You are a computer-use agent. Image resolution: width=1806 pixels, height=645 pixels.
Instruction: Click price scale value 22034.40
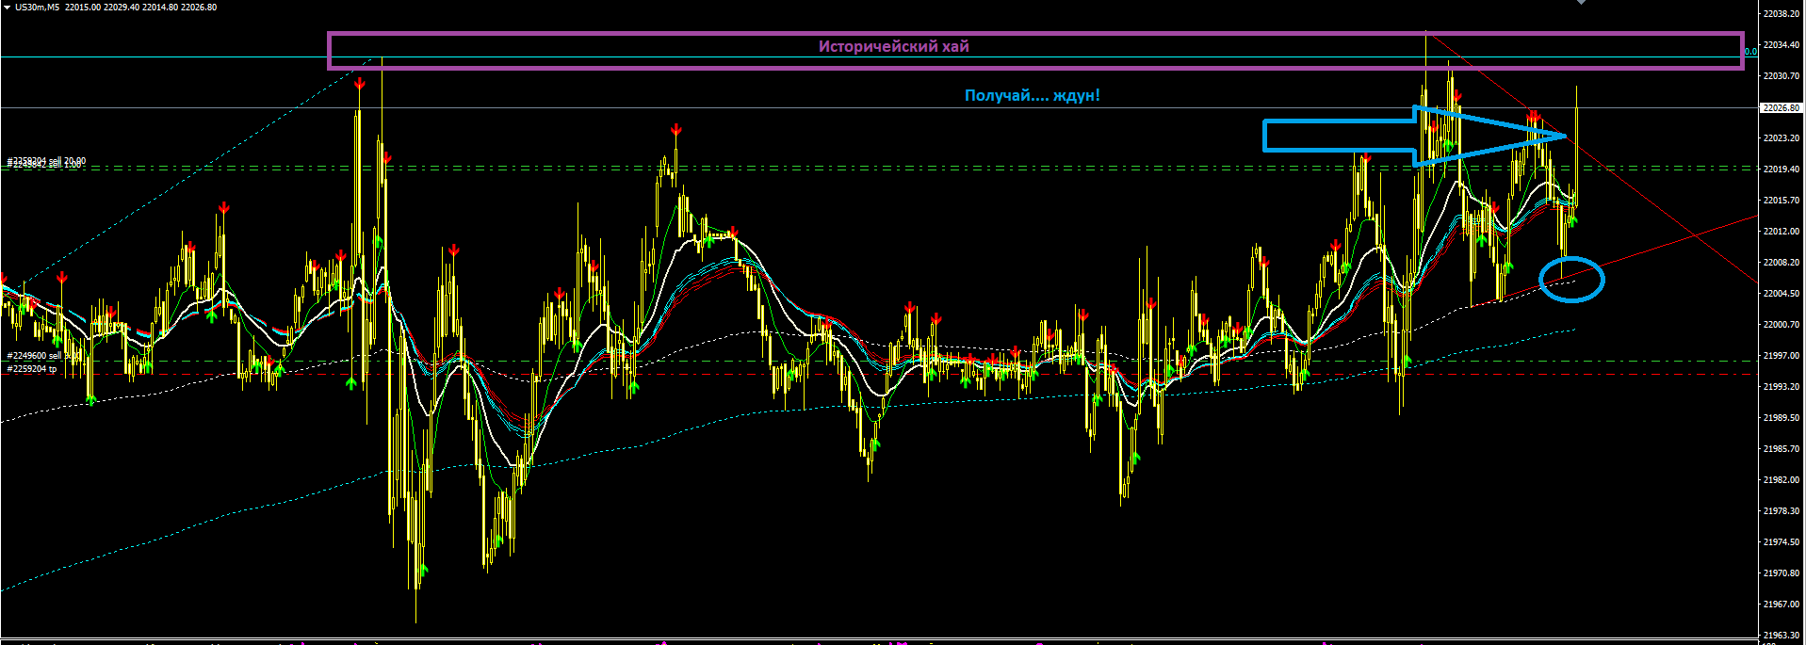(1781, 44)
